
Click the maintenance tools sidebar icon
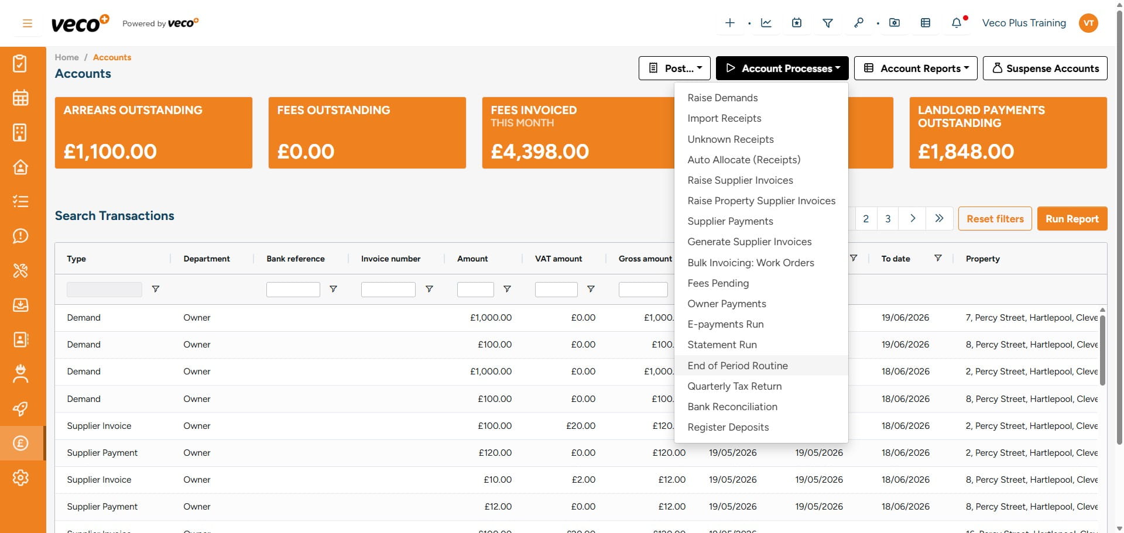pyautogui.click(x=20, y=270)
